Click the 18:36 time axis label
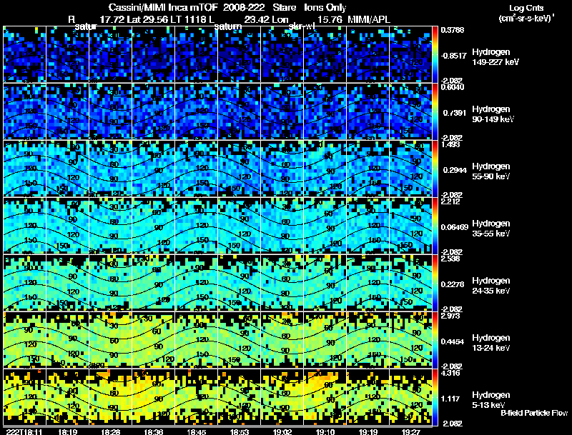 (153, 432)
